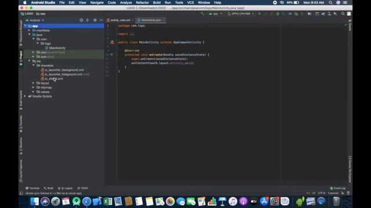This screenshot has width=371, height=208.
Task: Hide the Project panel with minus icon
Action: click(x=101, y=20)
